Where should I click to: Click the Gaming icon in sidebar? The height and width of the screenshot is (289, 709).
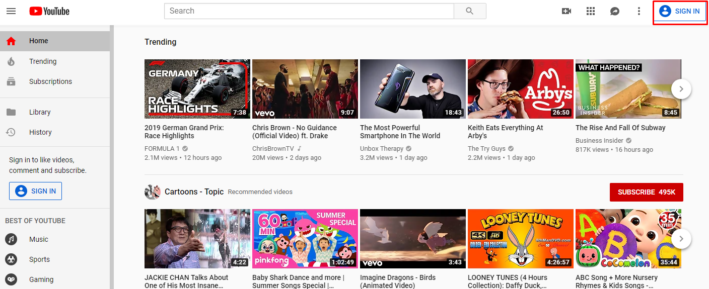pos(11,279)
